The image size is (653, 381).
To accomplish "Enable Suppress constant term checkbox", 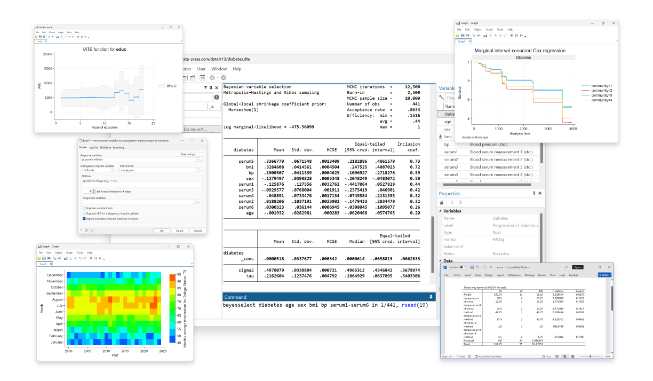I will pyautogui.click(x=84, y=208).
